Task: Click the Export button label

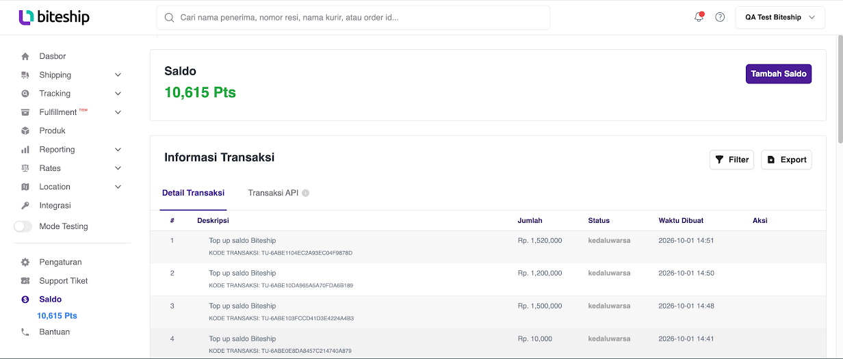Action: click(x=793, y=159)
